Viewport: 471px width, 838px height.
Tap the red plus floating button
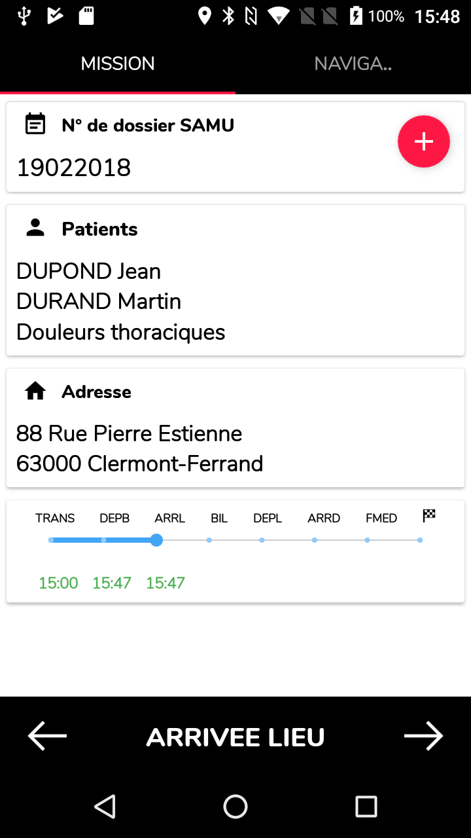(424, 141)
